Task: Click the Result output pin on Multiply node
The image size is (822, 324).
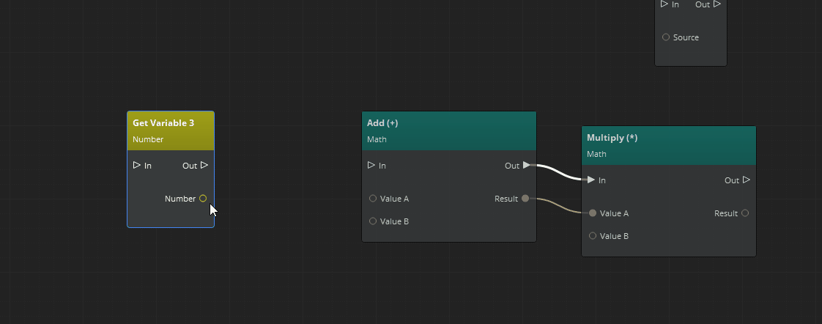Action: [745, 213]
